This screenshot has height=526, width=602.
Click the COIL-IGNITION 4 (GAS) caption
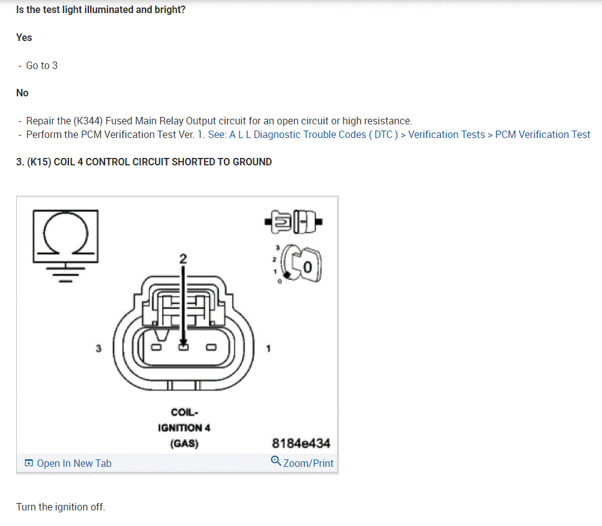pyautogui.click(x=184, y=428)
